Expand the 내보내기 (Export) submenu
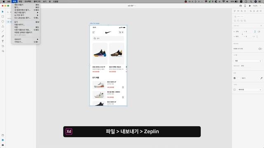The width and height of the screenshot is (264, 148). tap(26, 39)
